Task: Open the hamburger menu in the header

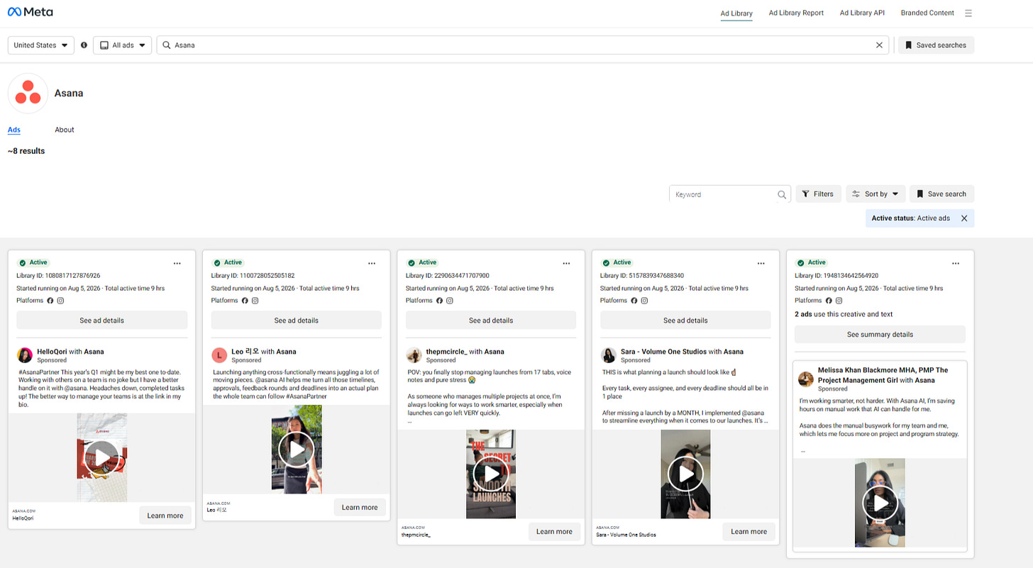Action: [968, 13]
